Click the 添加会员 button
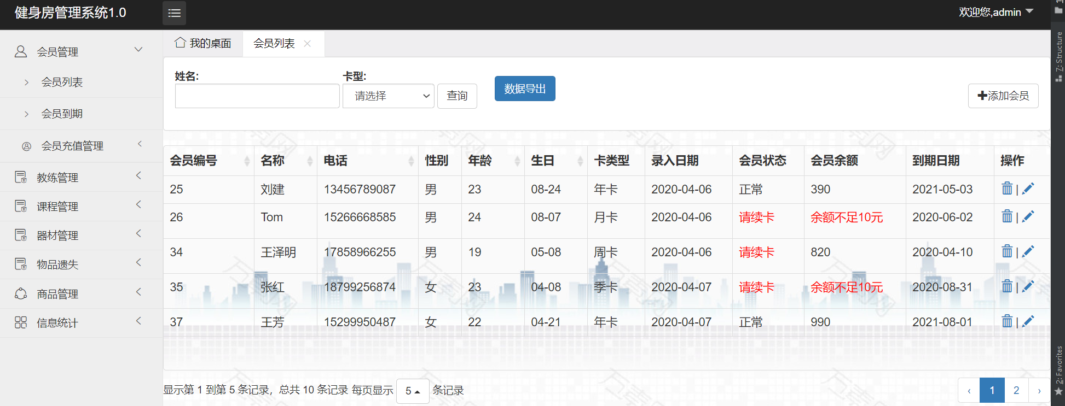The height and width of the screenshot is (406, 1065). click(1003, 96)
